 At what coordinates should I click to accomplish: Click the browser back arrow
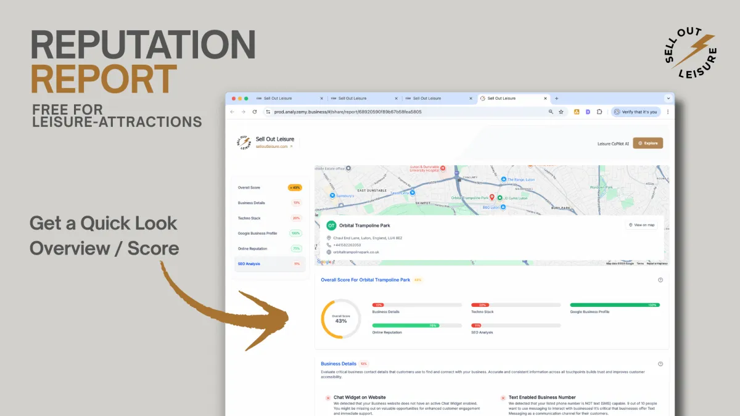(232, 112)
